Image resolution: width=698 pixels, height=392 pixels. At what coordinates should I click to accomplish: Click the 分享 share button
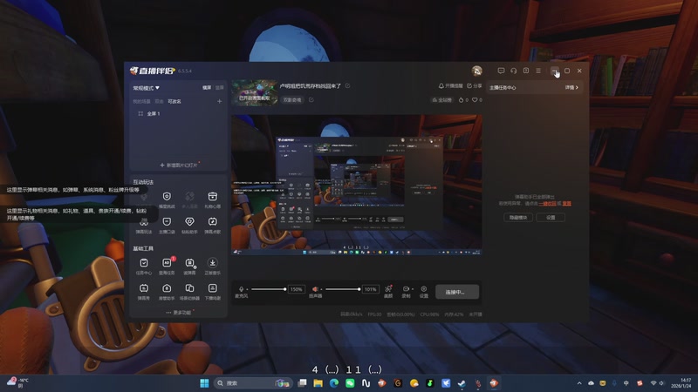pyautogui.click(x=475, y=85)
